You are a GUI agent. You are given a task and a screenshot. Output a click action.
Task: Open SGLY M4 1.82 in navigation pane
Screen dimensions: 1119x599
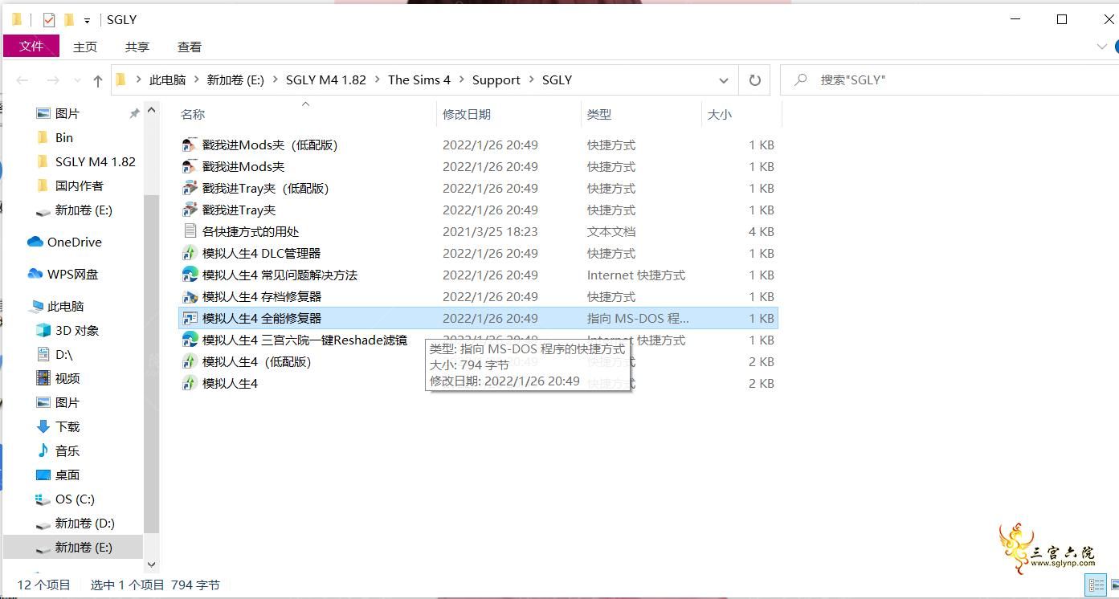pos(95,162)
